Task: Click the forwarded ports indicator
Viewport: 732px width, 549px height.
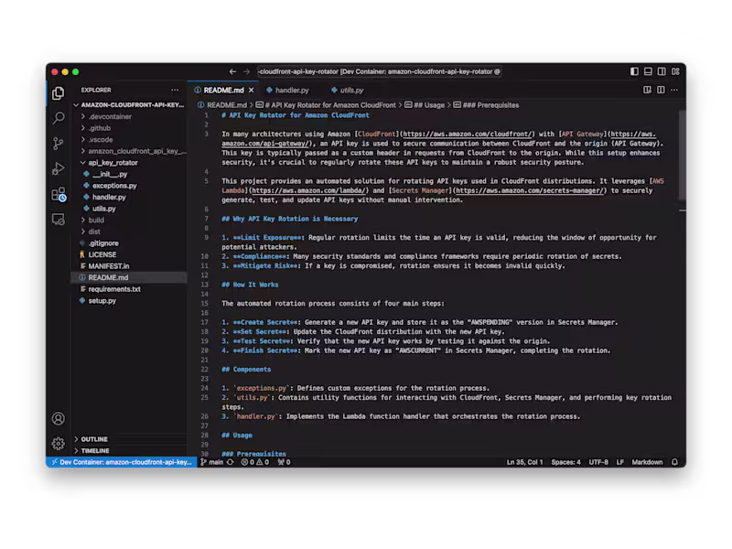Action: point(284,462)
